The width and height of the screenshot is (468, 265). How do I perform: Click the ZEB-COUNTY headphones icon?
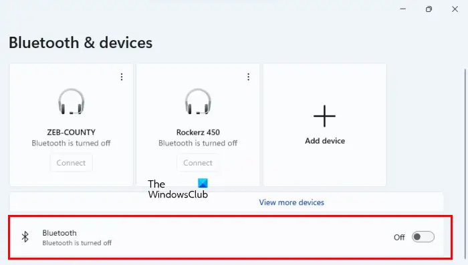pyautogui.click(x=71, y=101)
